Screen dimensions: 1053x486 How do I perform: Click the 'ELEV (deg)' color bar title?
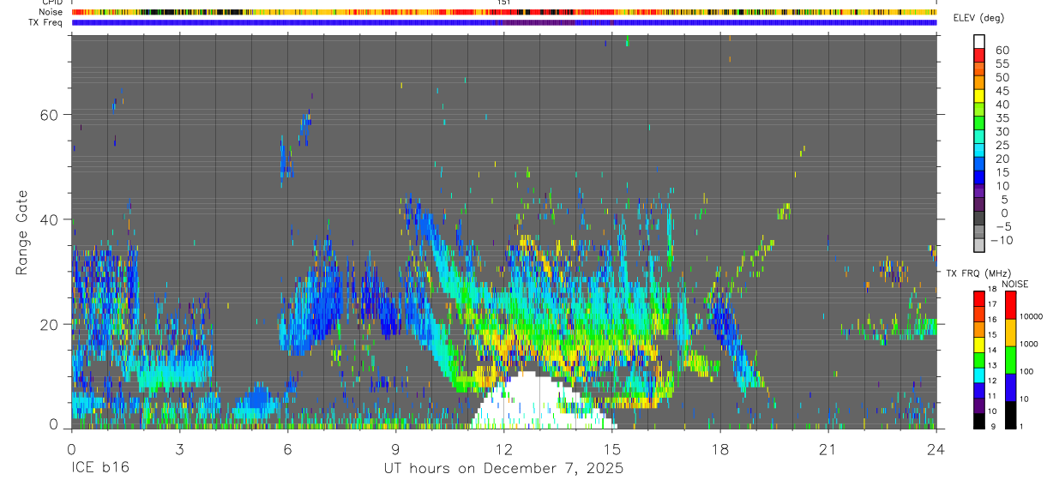click(x=978, y=18)
